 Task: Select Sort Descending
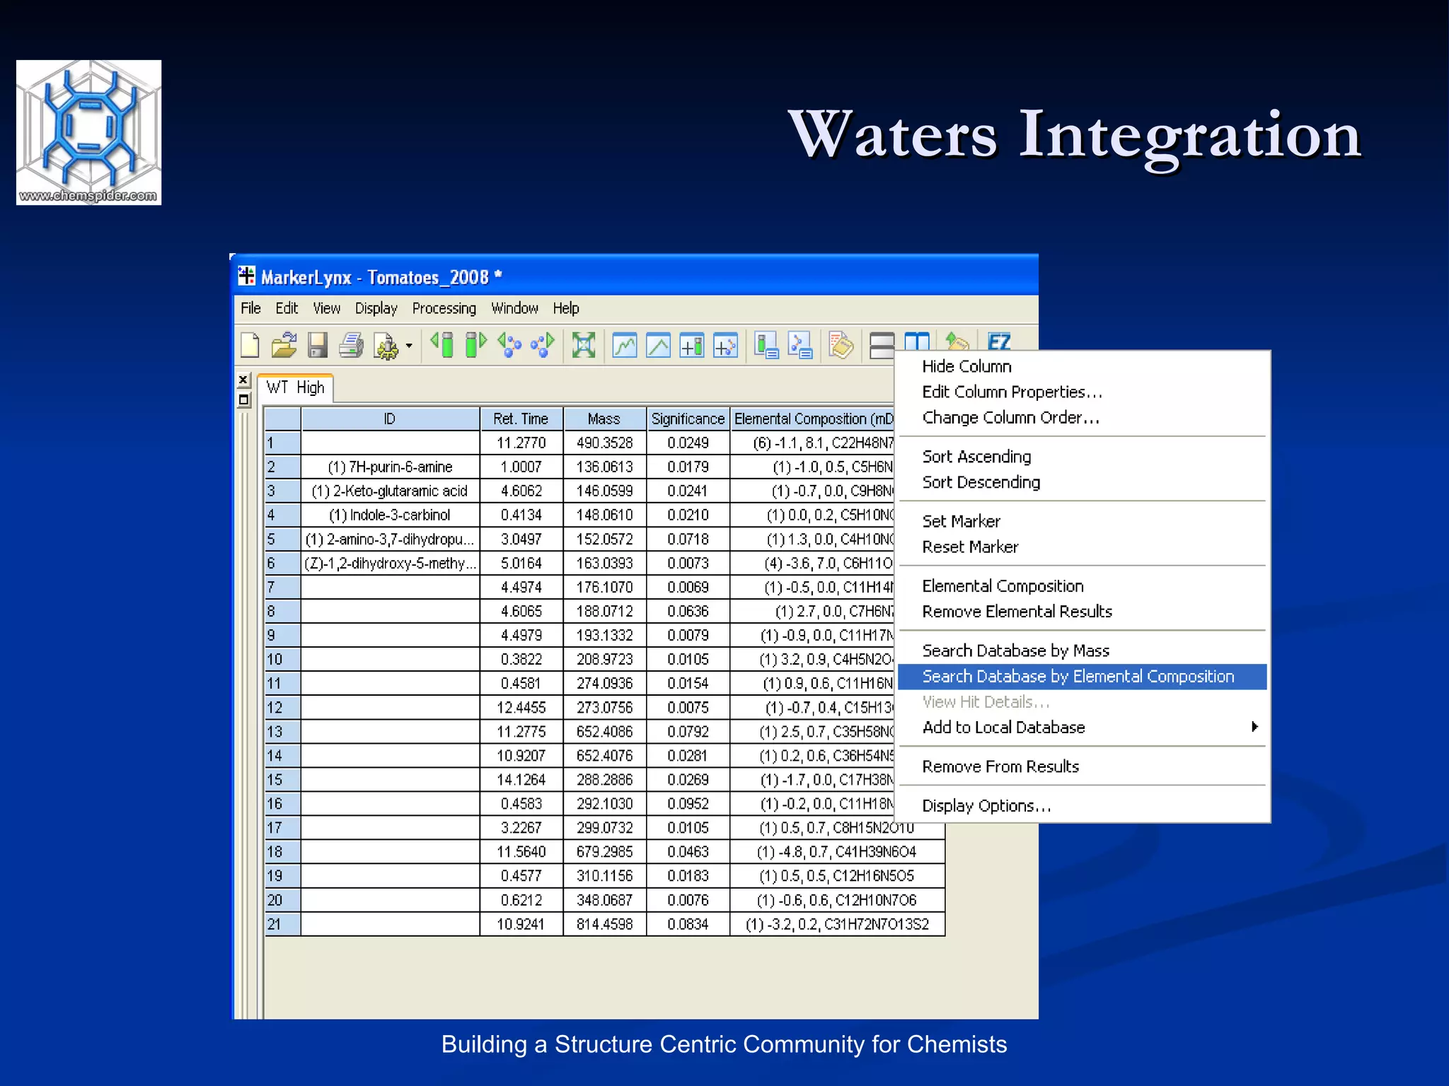[x=981, y=482]
